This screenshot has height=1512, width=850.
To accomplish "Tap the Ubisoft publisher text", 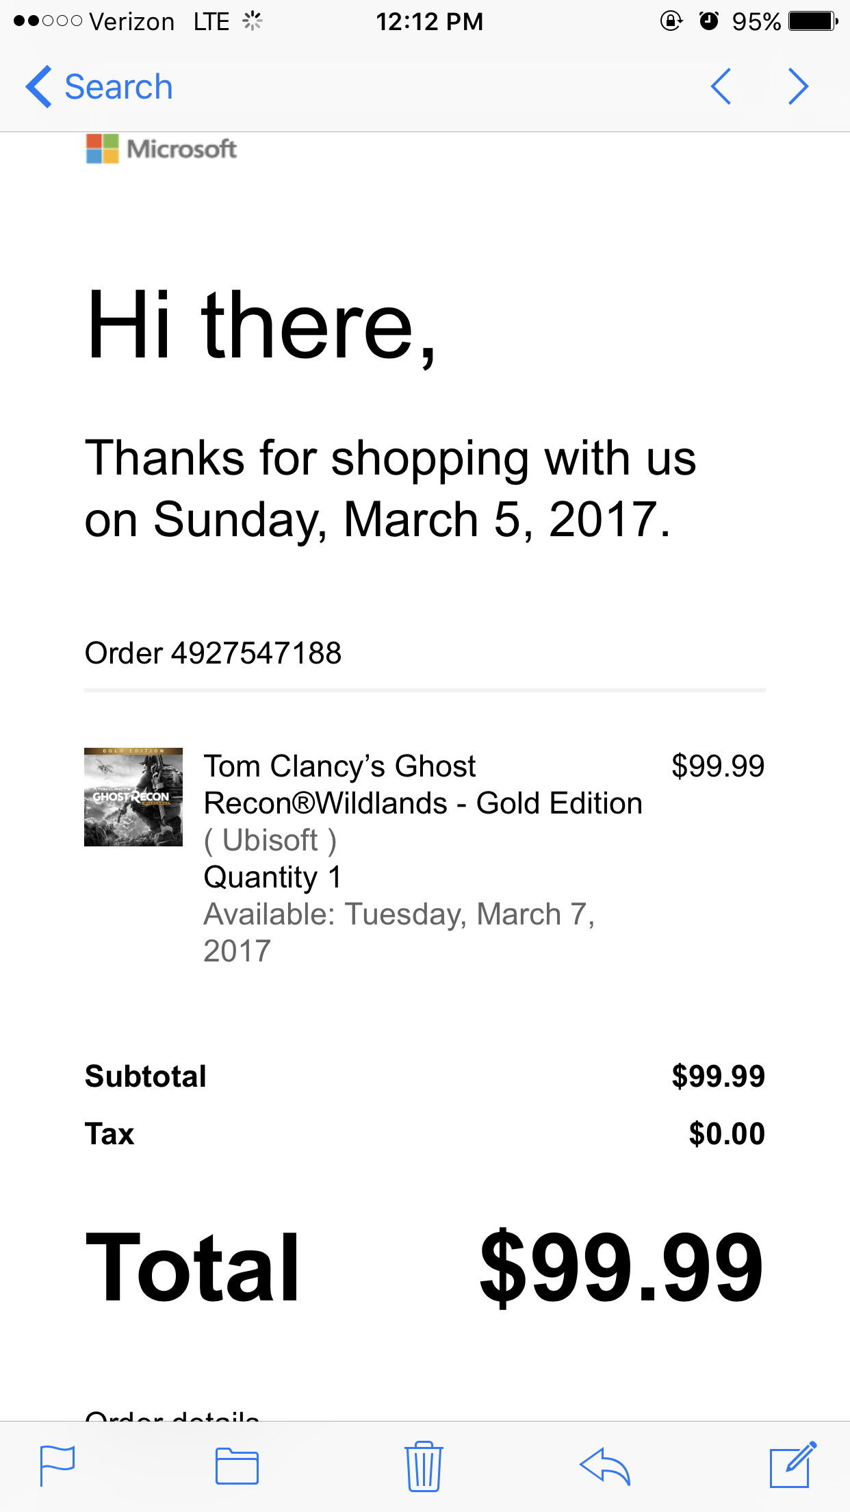I will tap(270, 841).
